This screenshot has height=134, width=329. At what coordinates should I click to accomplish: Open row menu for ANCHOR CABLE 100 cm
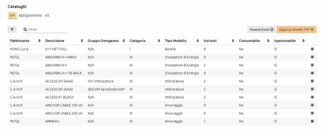312,105
